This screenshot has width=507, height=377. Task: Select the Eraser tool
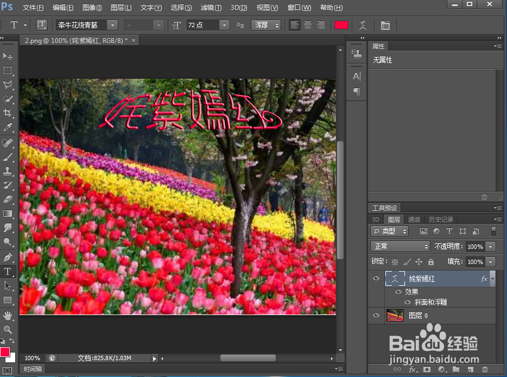[x=8, y=199]
